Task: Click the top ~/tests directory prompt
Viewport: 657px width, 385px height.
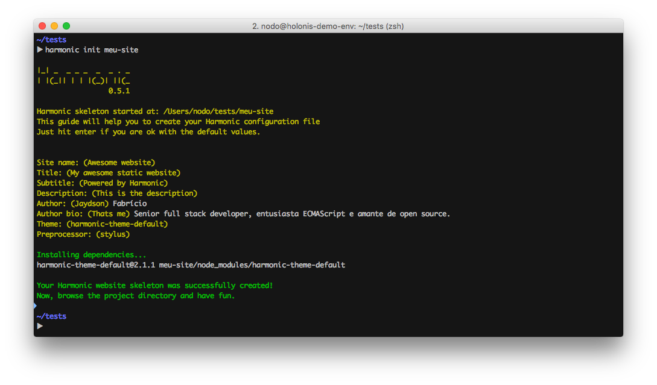Action: point(51,40)
